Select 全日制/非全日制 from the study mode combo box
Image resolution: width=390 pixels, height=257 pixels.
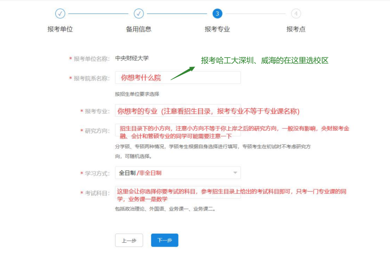(177, 172)
